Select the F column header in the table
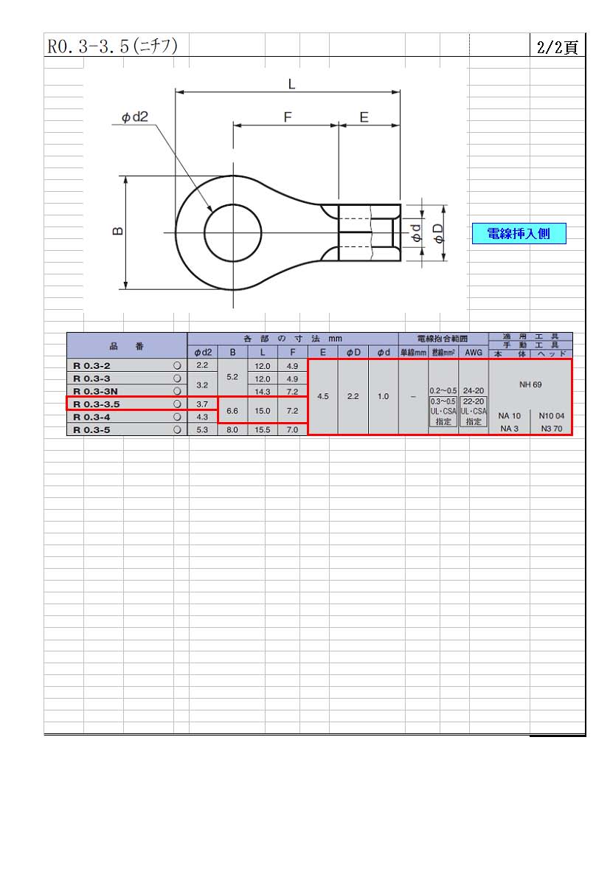The height and width of the screenshot is (889, 610). [x=292, y=353]
